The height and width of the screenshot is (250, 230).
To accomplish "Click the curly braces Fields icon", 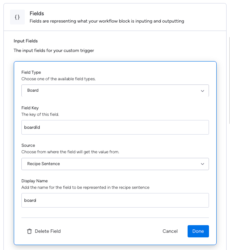I will (x=17, y=17).
